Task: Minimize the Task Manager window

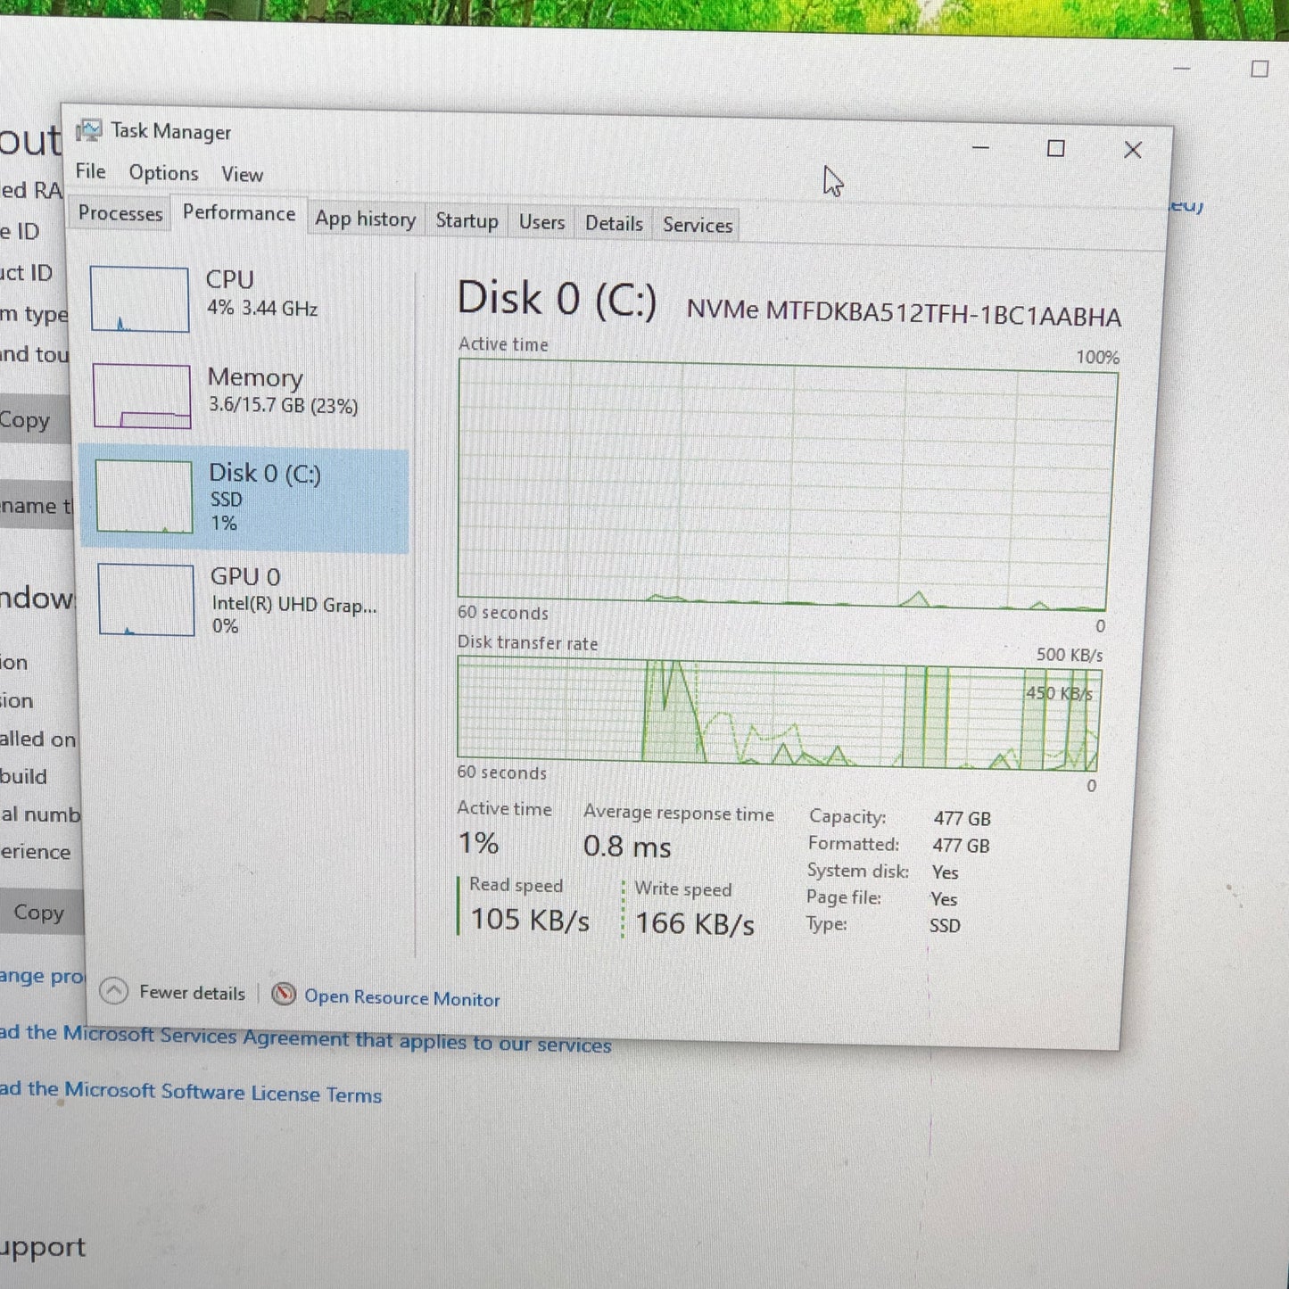Action: click(x=979, y=147)
